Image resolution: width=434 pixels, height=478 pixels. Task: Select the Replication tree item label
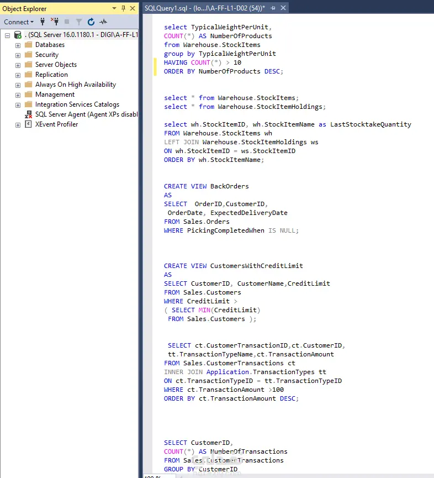pos(51,75)
